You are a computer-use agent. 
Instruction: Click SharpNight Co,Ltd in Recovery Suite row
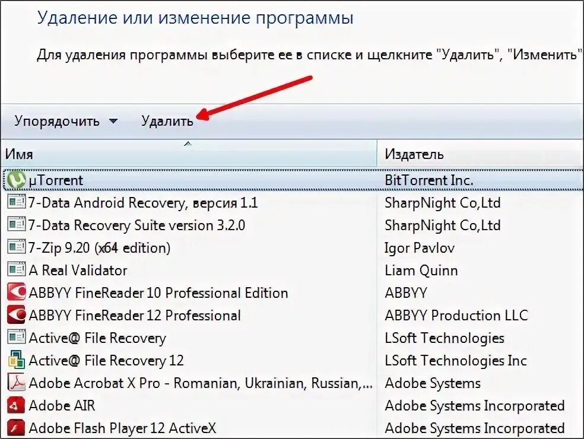tap(443, 225)
